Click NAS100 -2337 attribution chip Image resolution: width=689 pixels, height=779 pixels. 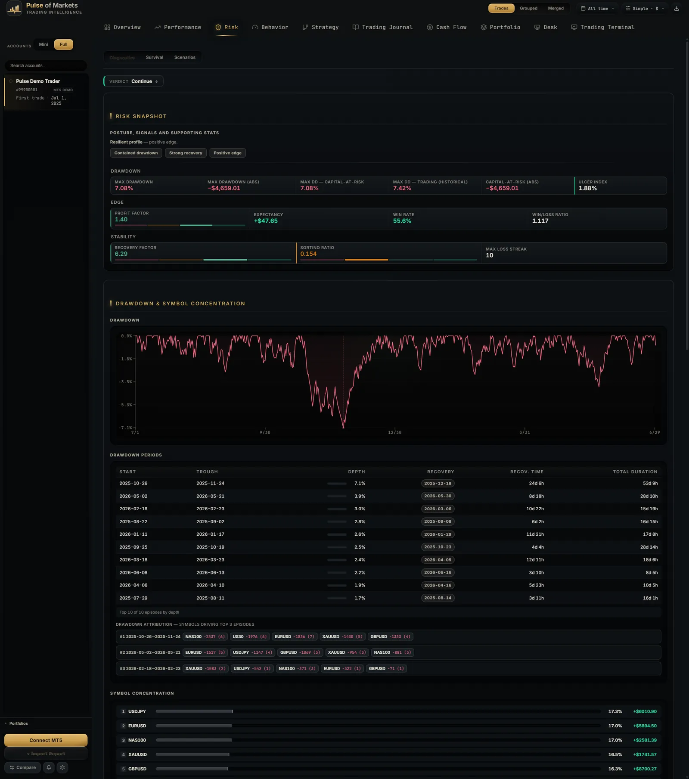tap(205, 636)
